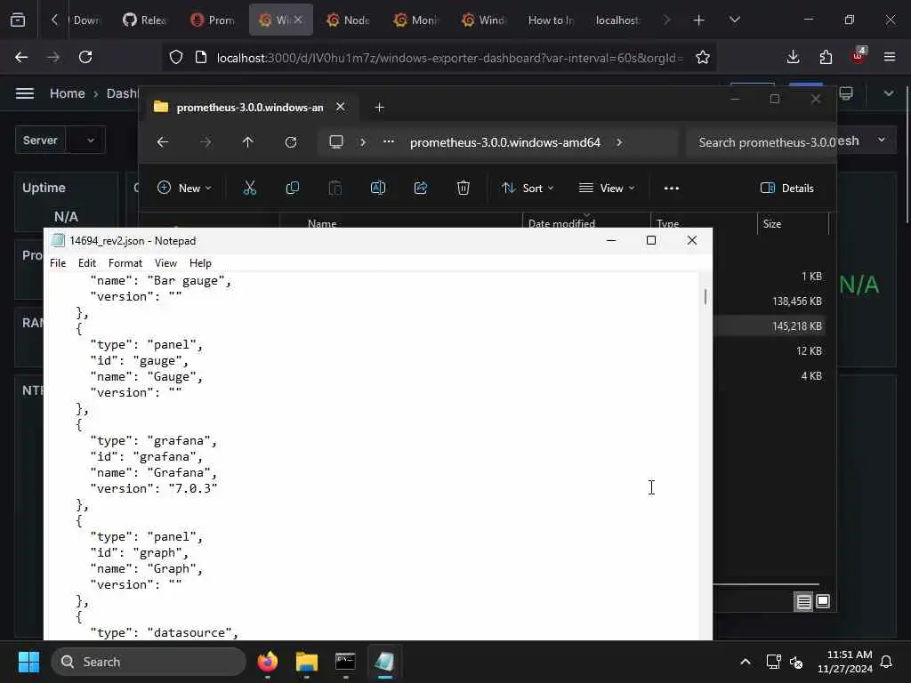This screenshot has height=683, width=911.
Task: Open Notepad's Edit menu
Action: click(86, 263)
